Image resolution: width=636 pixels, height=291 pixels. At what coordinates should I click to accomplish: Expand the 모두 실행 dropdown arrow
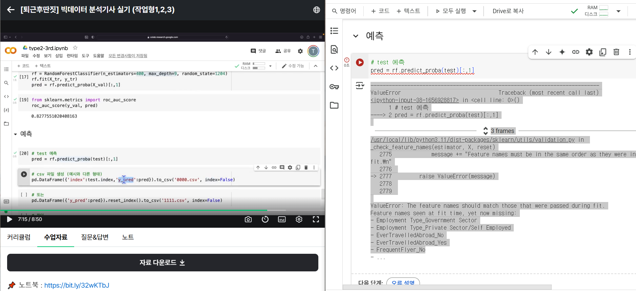pos(474,11)
